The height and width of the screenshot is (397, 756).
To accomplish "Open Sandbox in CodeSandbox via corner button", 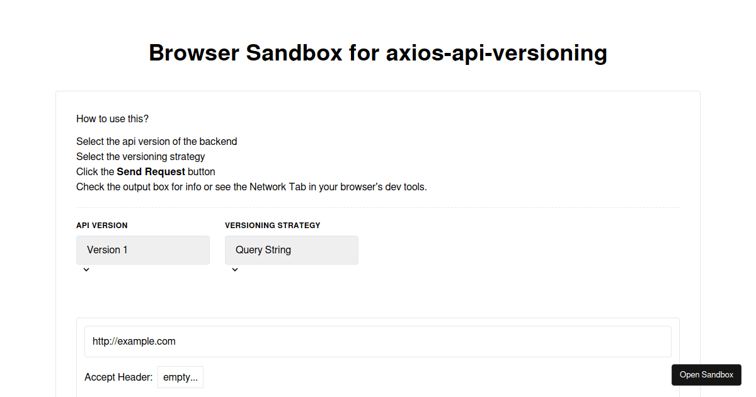I will tap(706, 374).
